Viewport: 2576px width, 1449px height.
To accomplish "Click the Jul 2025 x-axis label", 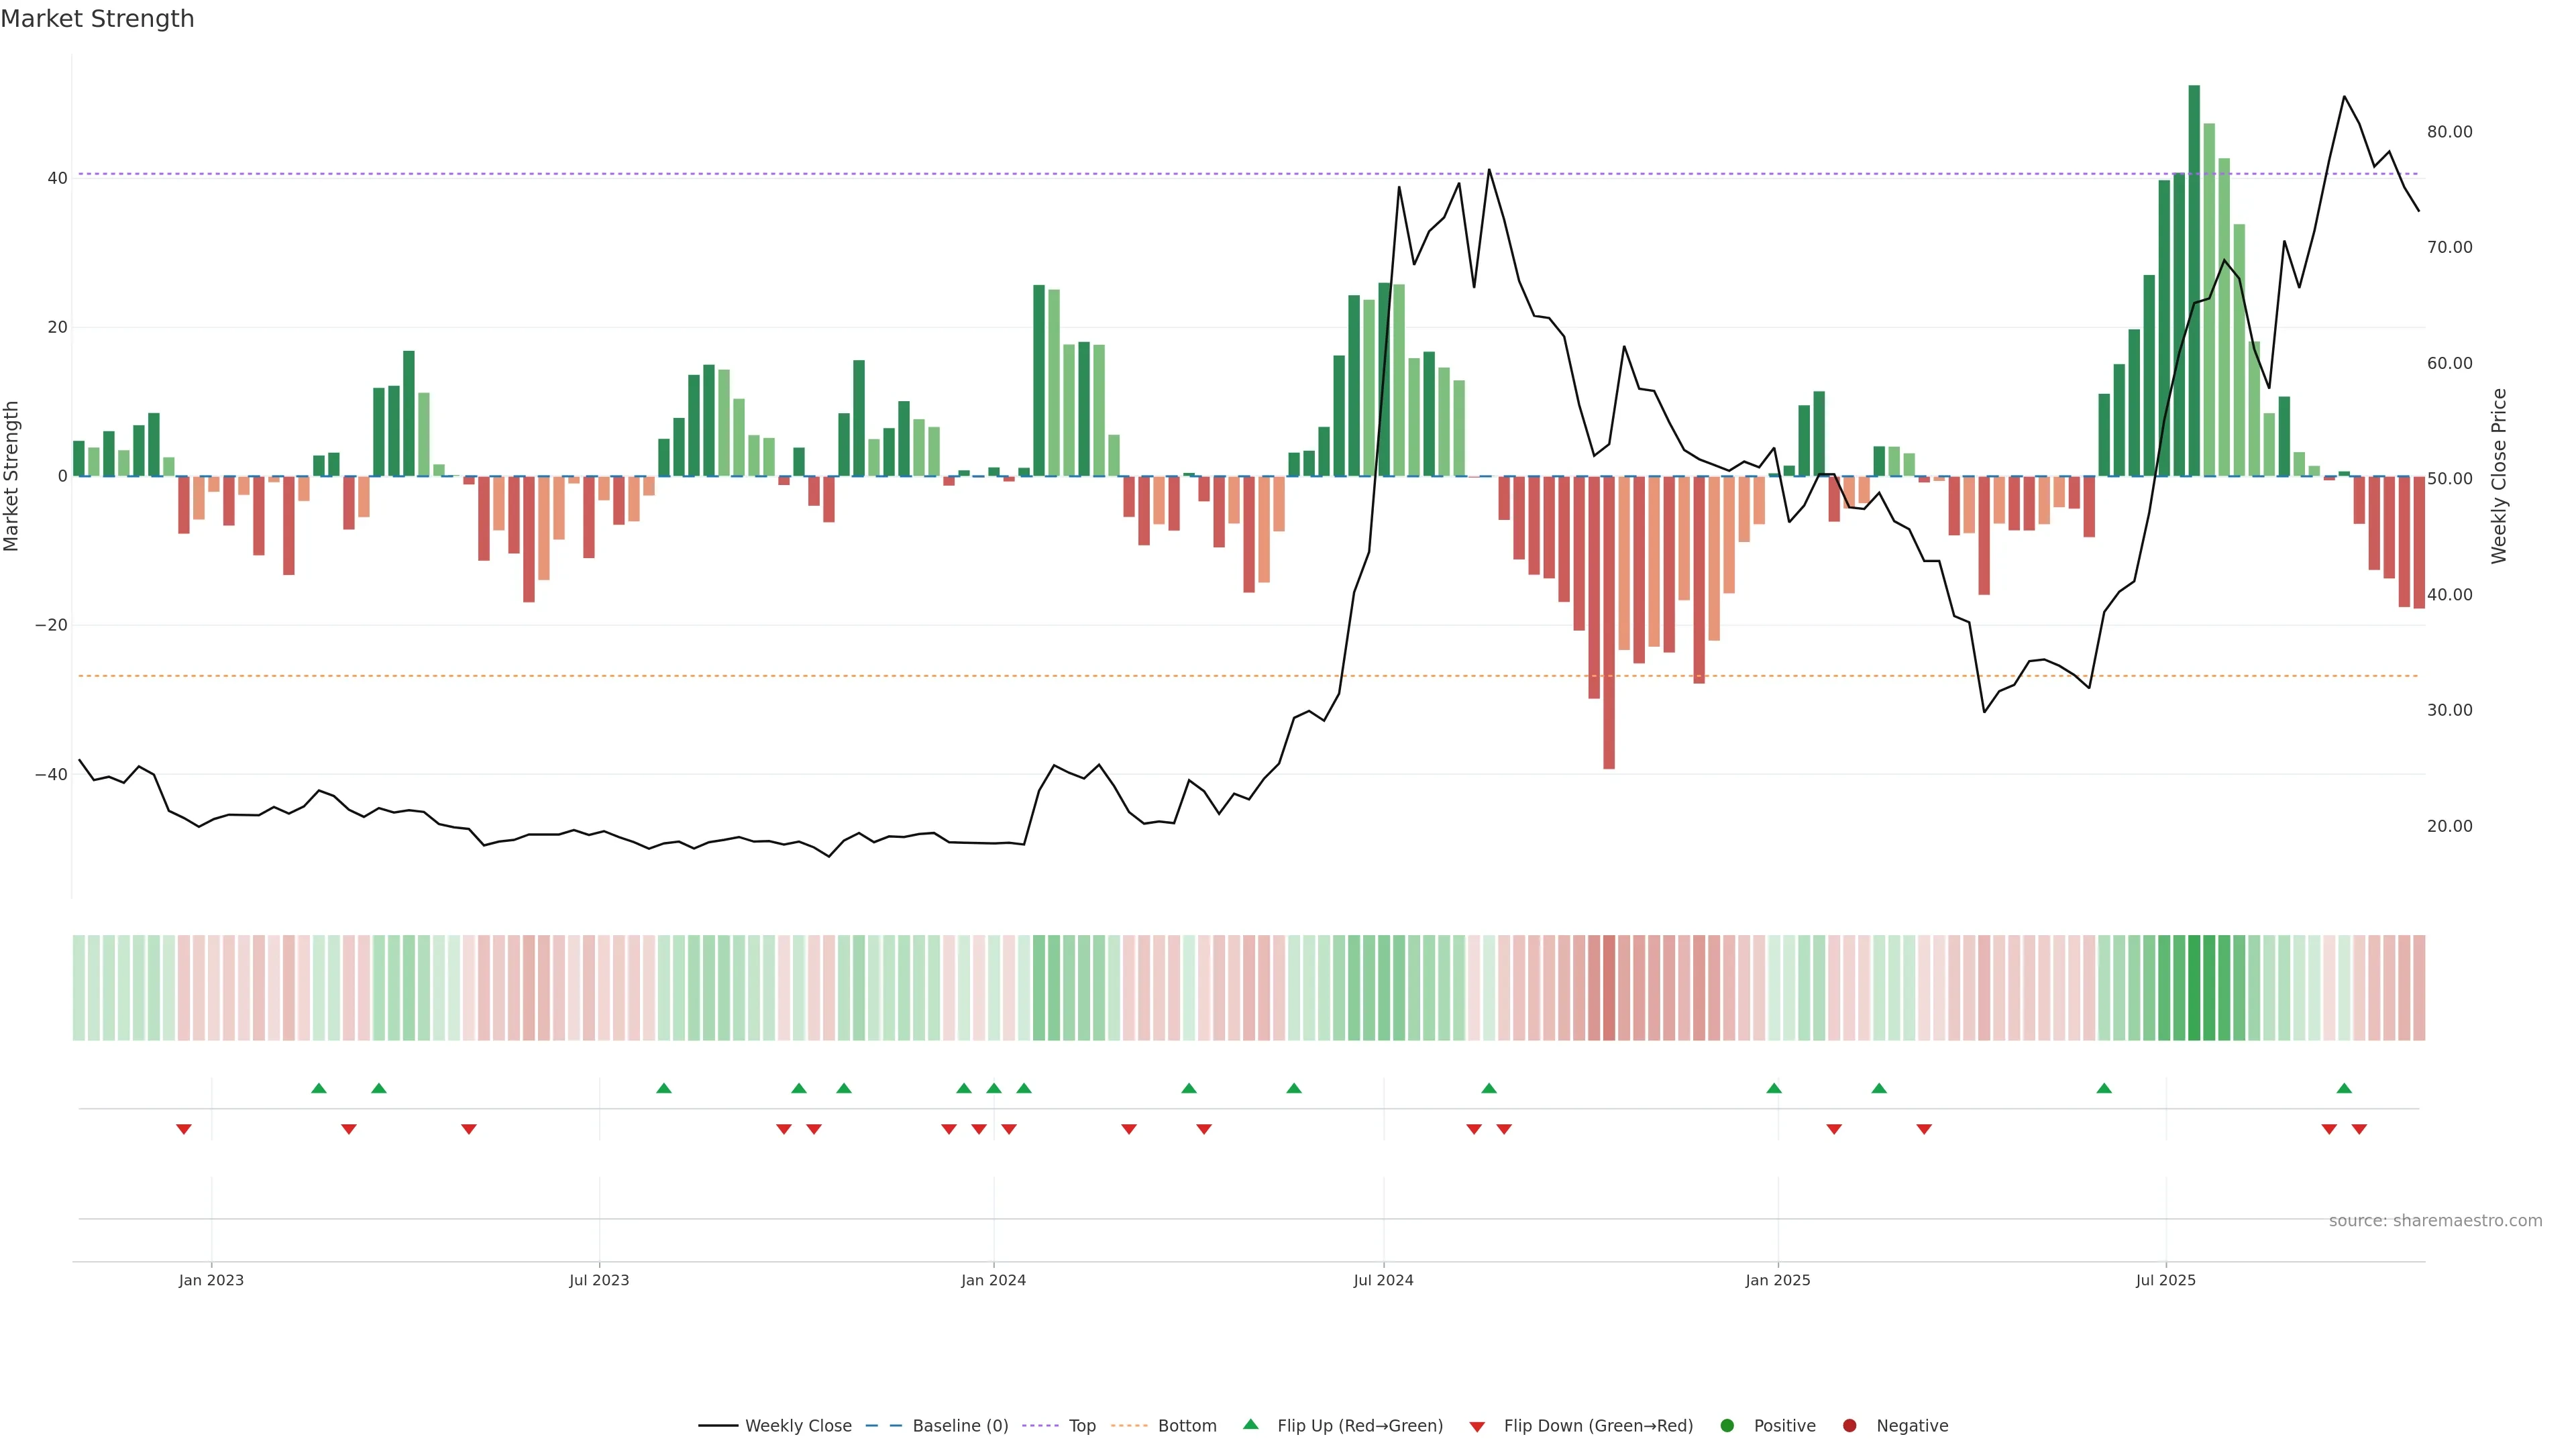I will click(2165, 1280).
